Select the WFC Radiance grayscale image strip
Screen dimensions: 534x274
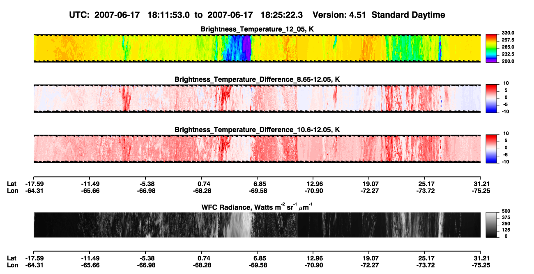point(257,225)
